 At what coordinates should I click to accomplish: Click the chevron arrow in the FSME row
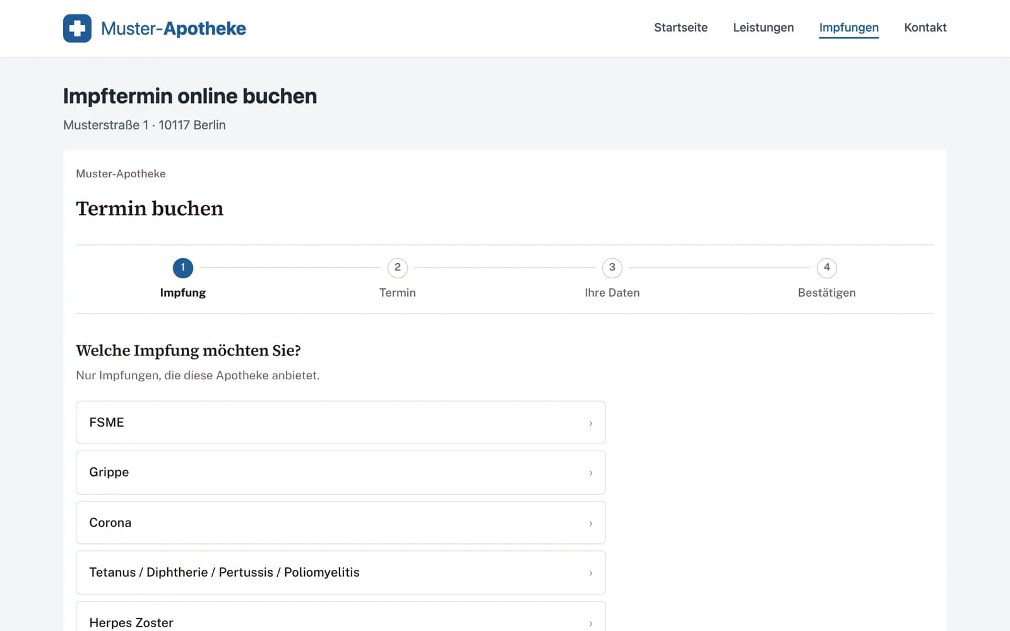(591, 423)
